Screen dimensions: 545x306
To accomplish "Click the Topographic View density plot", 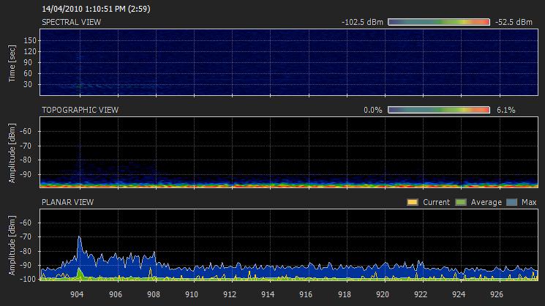I will [289, 152].
